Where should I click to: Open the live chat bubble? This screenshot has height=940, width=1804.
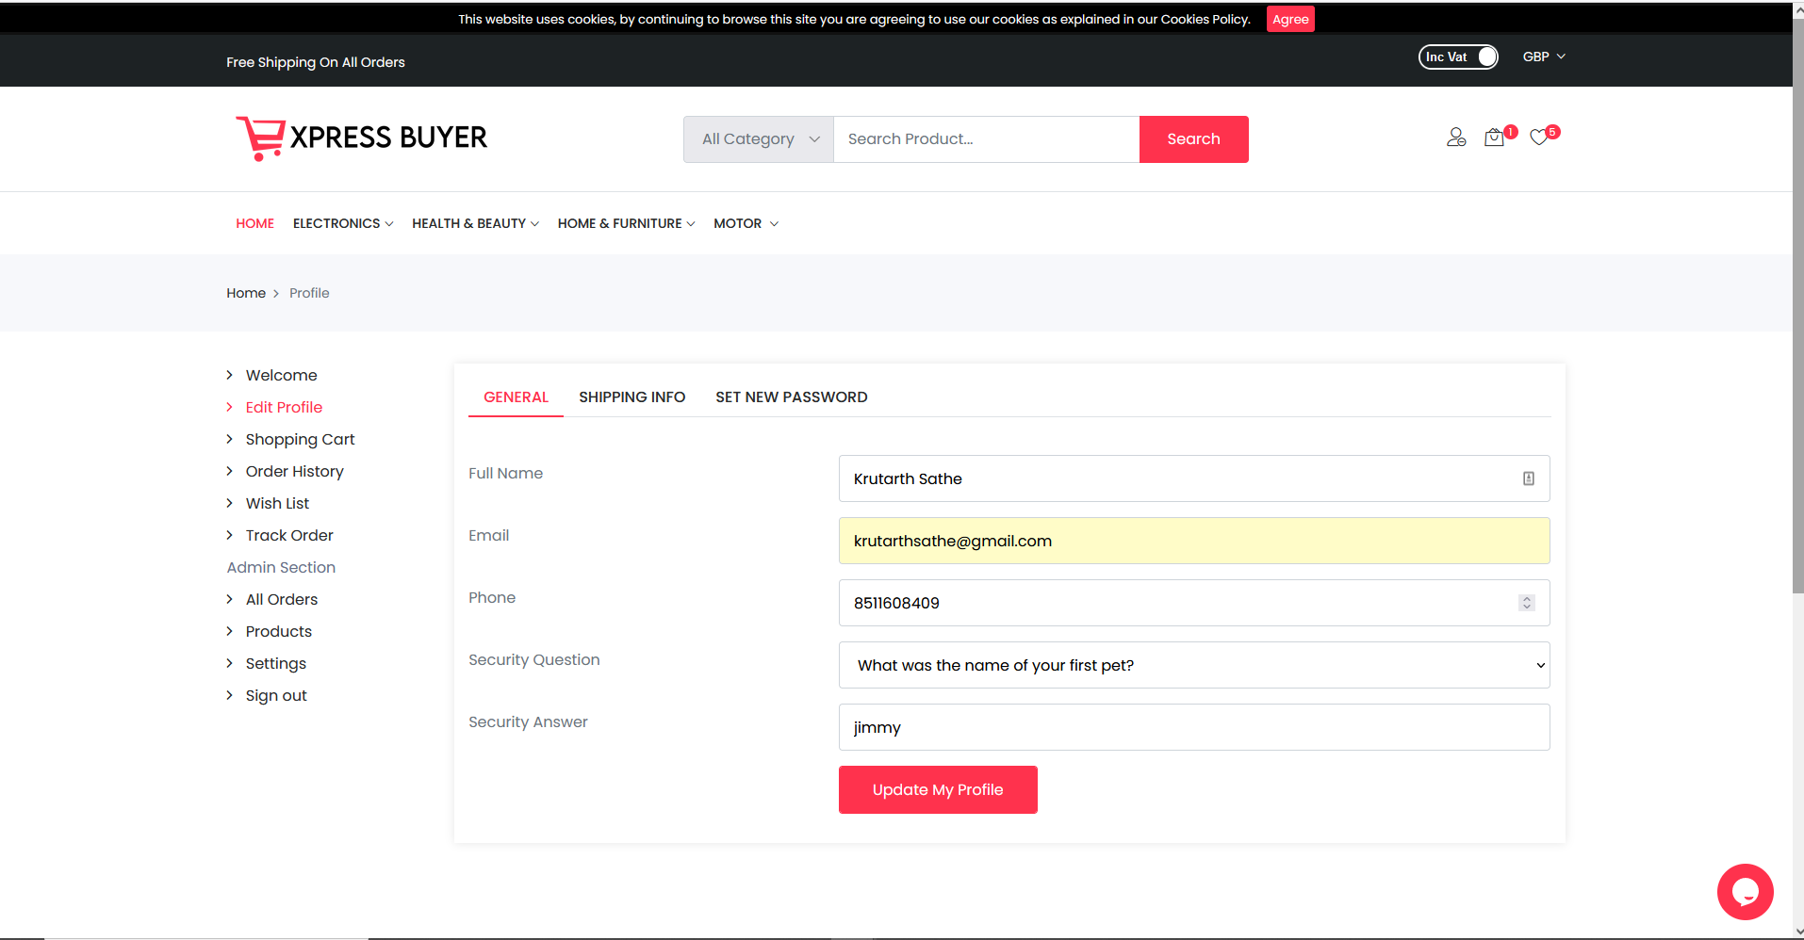[1745, 891]
